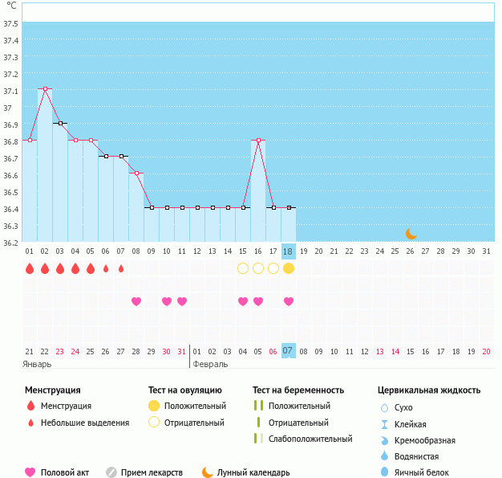Select the highlighted date 07 February cell
This screenshot has height=478, width=502.
(289, 350)
